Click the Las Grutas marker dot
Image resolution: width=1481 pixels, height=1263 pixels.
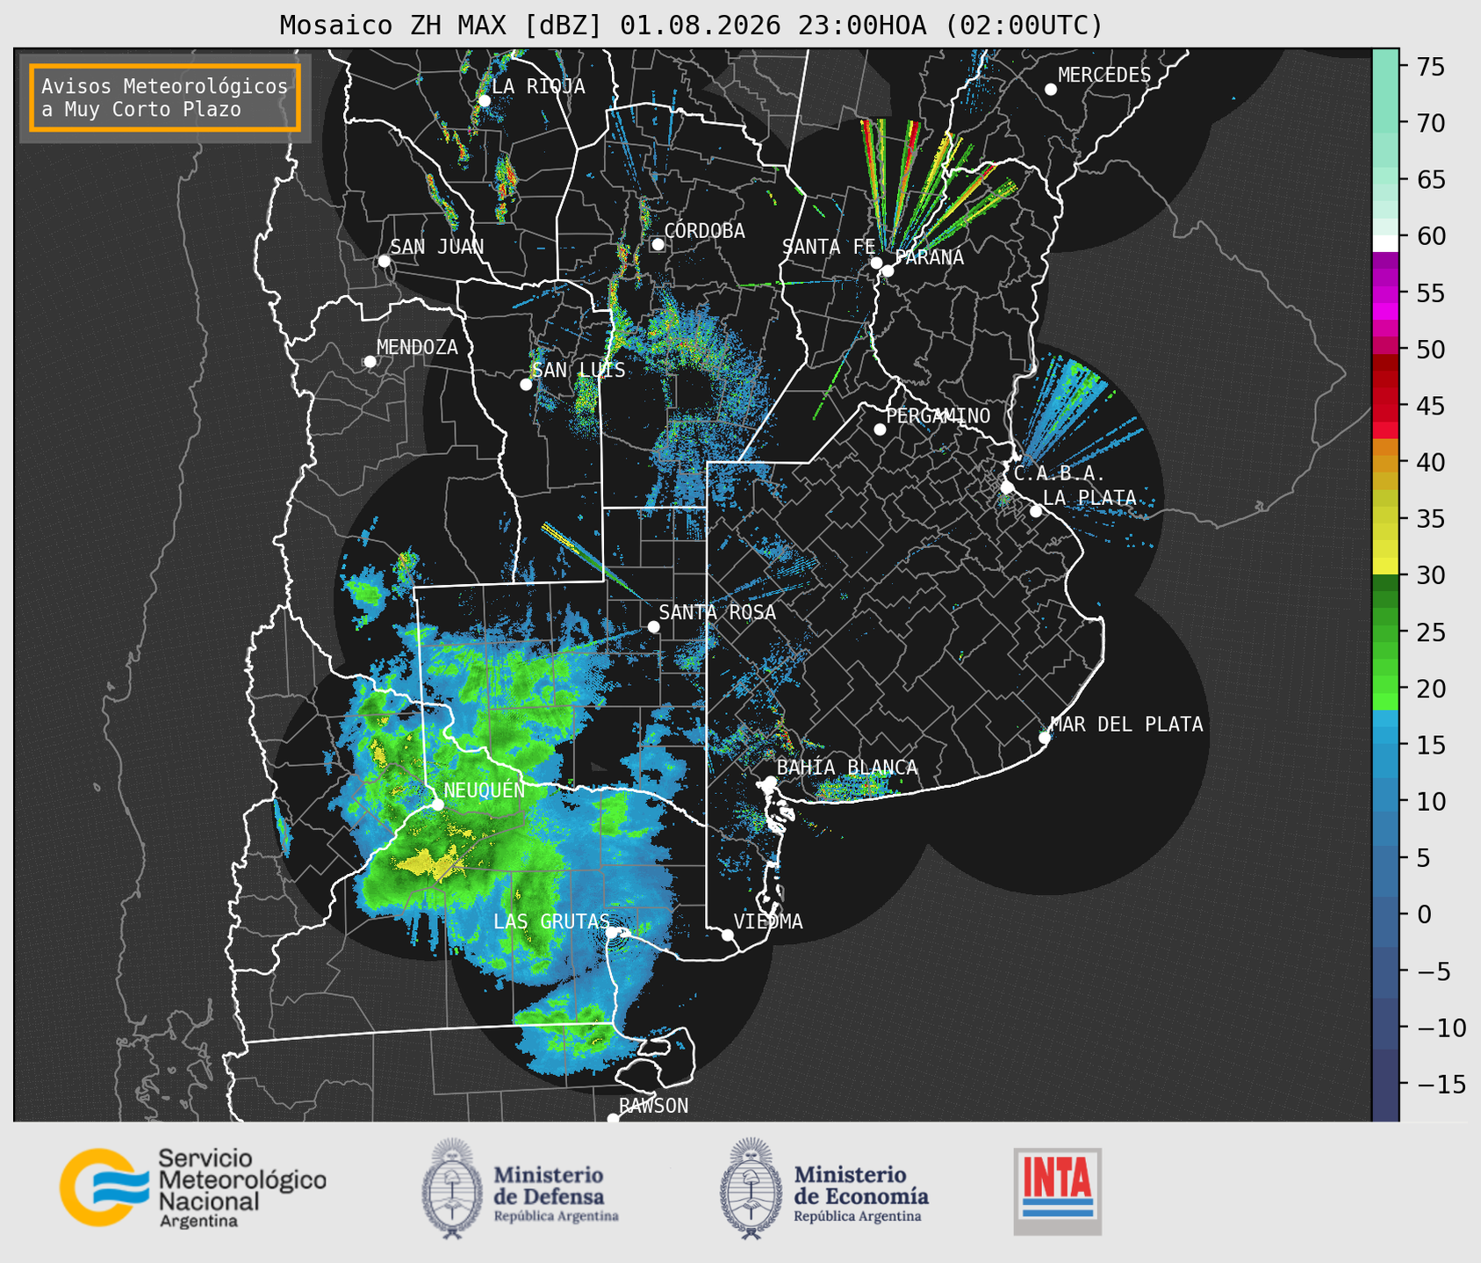click(612, 932)
